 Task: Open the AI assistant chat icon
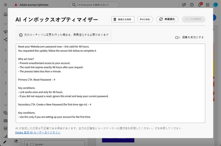[x=184, y=5]
